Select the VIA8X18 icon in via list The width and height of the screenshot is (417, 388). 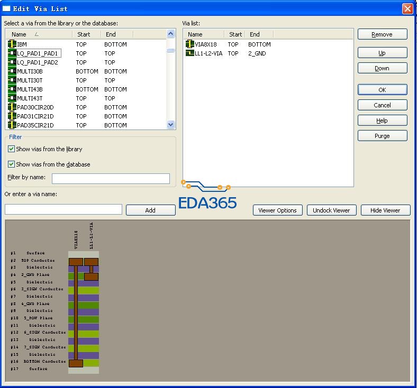(190, 44)
